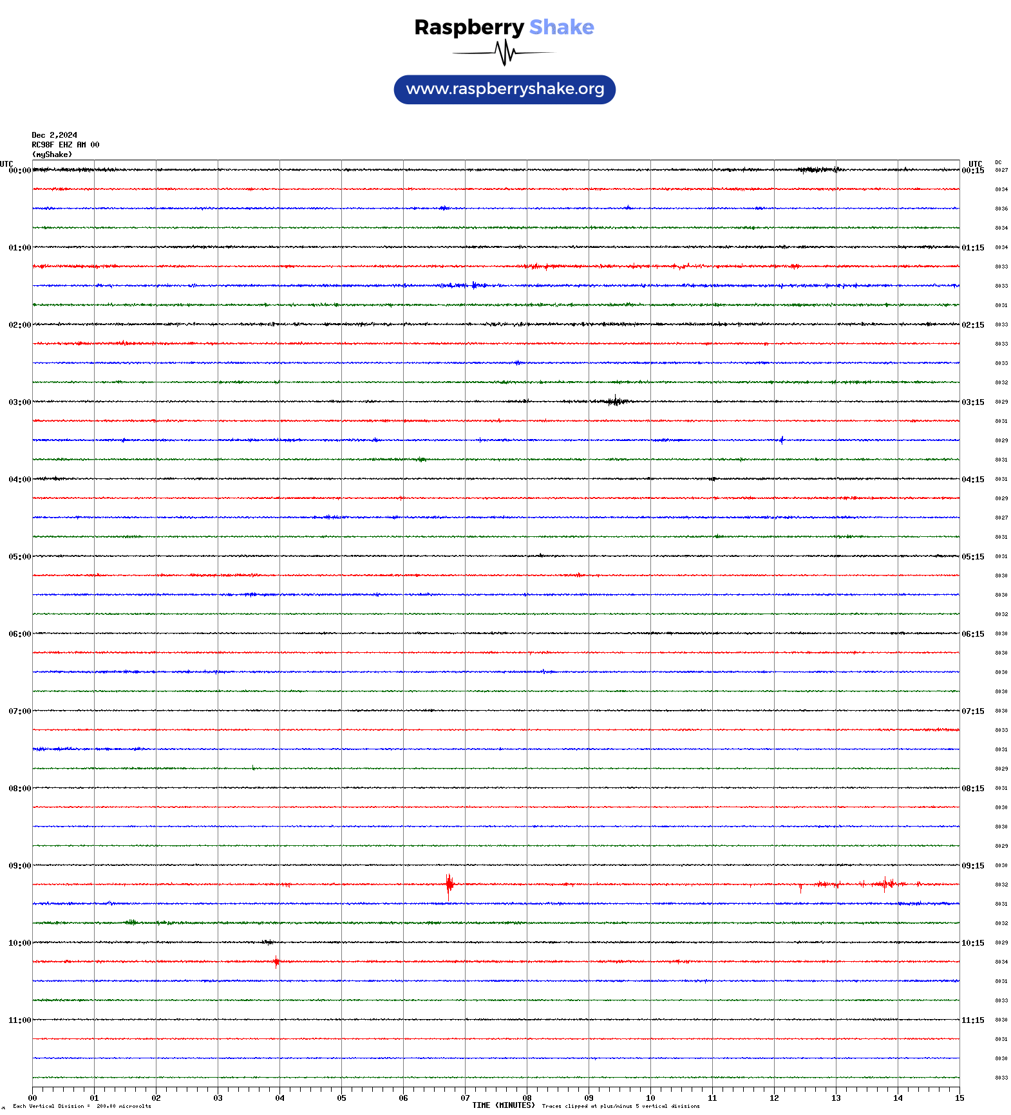Open the www.raspberryshake.org link
The height and width of the screenshot is (1115, 1011).
[x=505, y=89]
